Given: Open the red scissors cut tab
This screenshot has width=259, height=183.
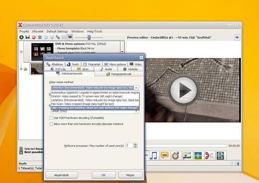Looking at the screenshot, I should coord(209,155).
